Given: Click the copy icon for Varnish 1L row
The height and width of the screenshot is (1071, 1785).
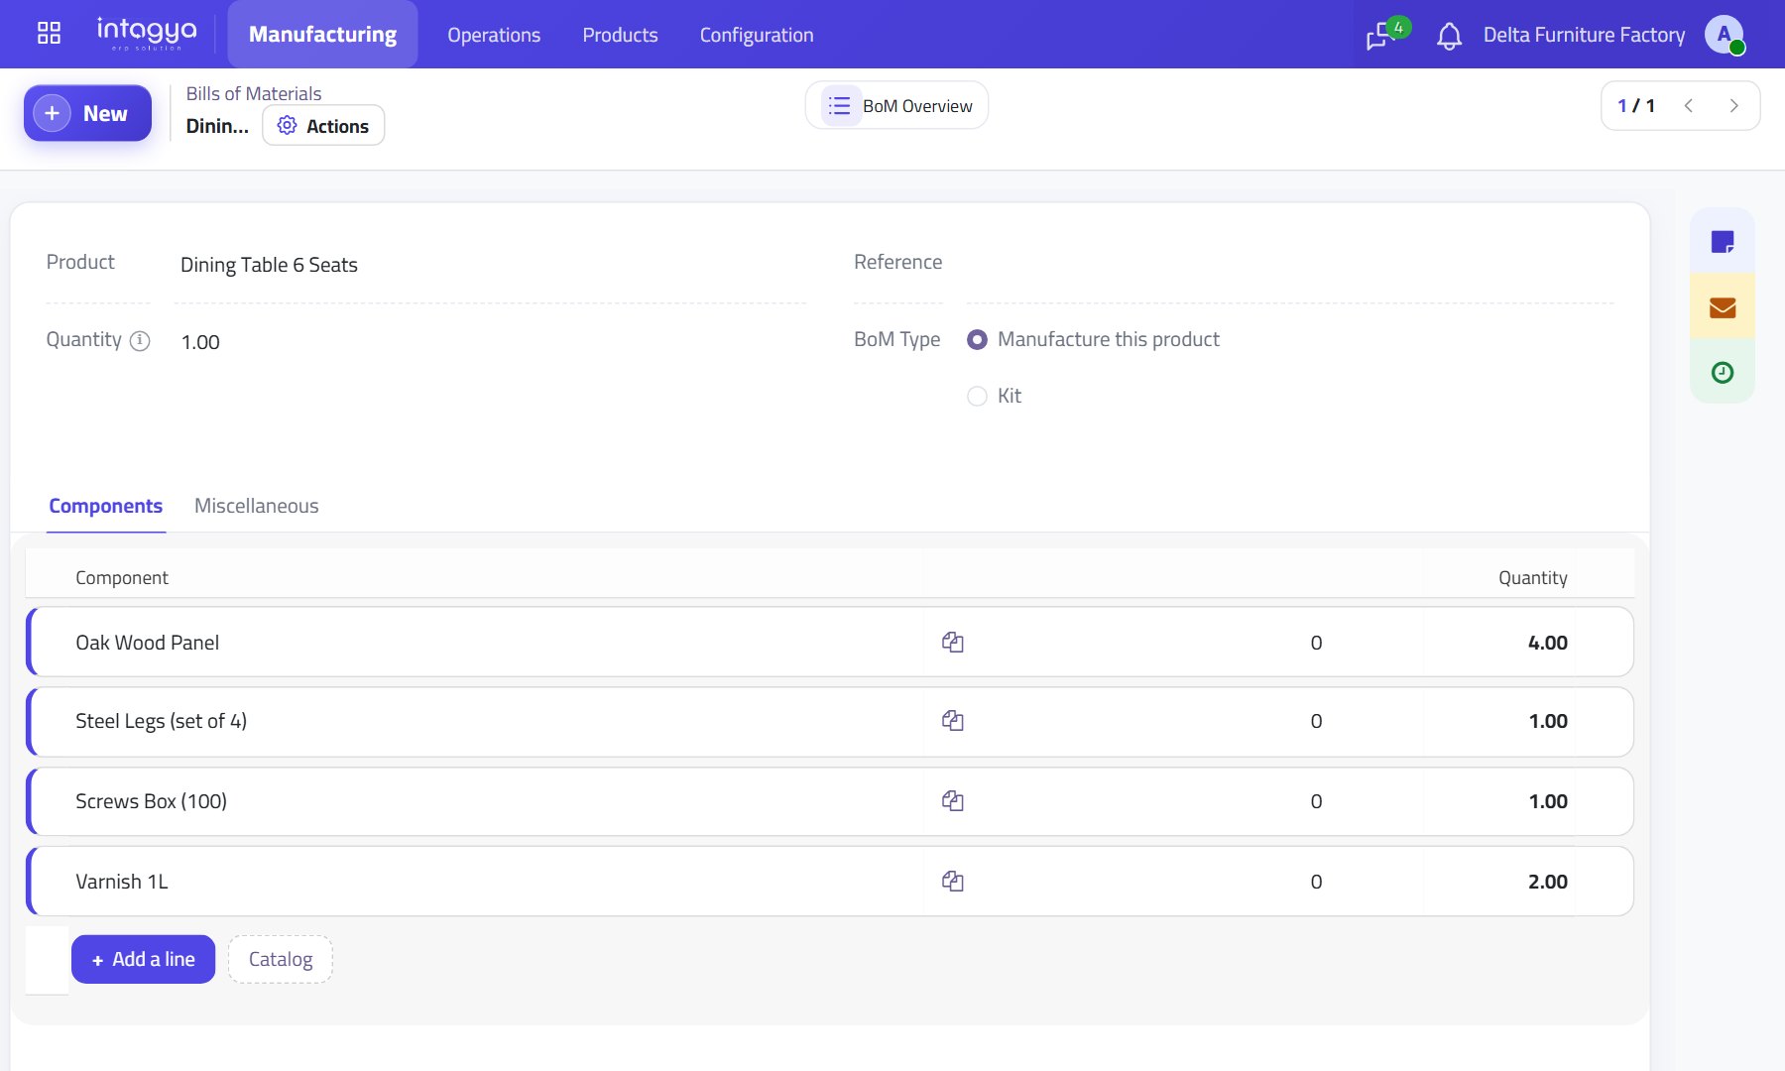Looking at the screenshot, I should [x=953, y=882].
